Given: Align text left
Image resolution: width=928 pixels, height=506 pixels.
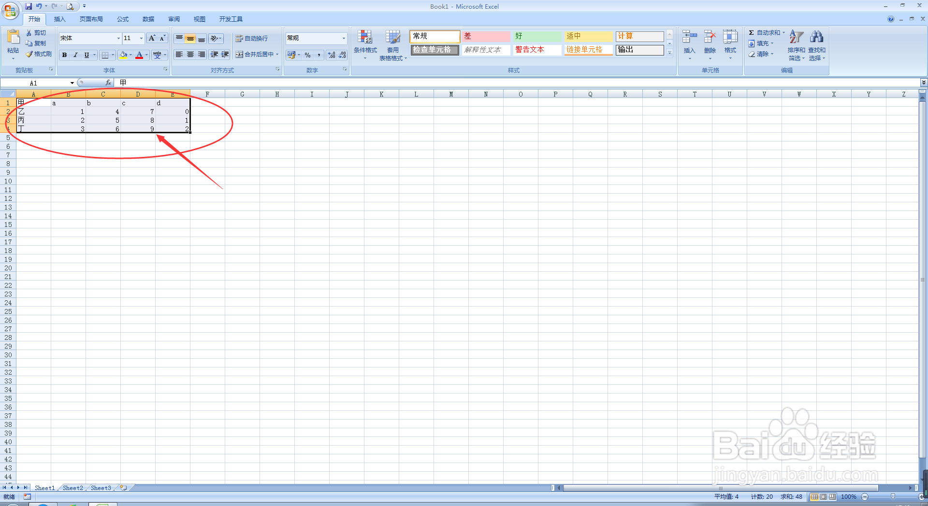Looking at the screenshot, I should point(179,55).
